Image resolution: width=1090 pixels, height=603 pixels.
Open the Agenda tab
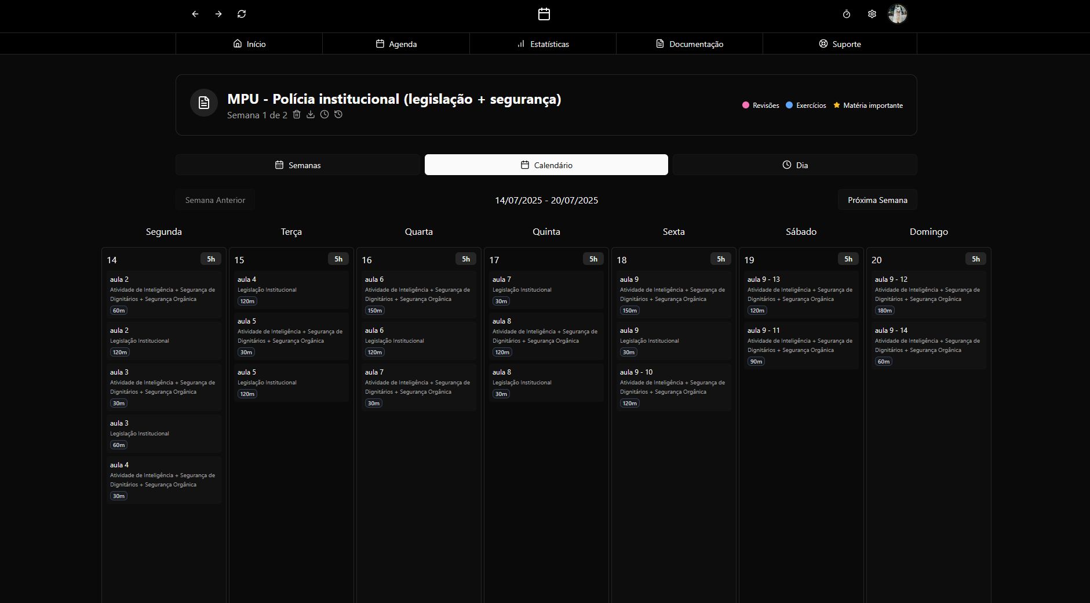(x=396, y=43)
